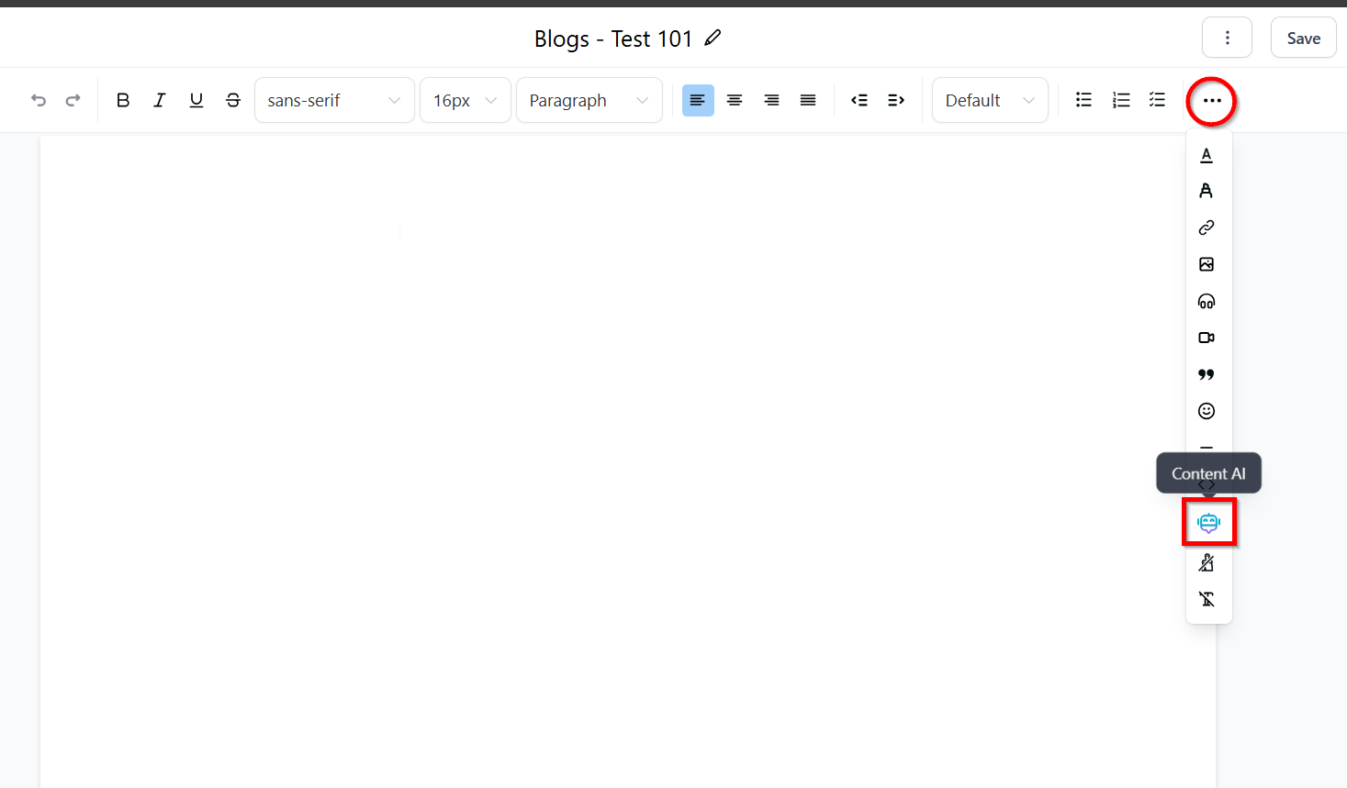
Task: Launch the Content AI robot tool
Action: (x=1208, y=523)
